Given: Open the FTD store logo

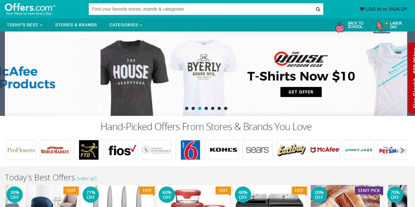Looking at the screenshot, I should (89, 150).
